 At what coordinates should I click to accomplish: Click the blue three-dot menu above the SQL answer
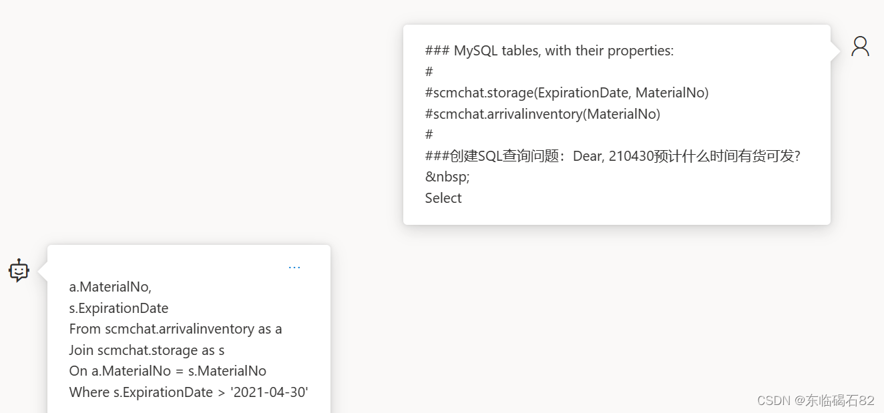pos(294,267)
